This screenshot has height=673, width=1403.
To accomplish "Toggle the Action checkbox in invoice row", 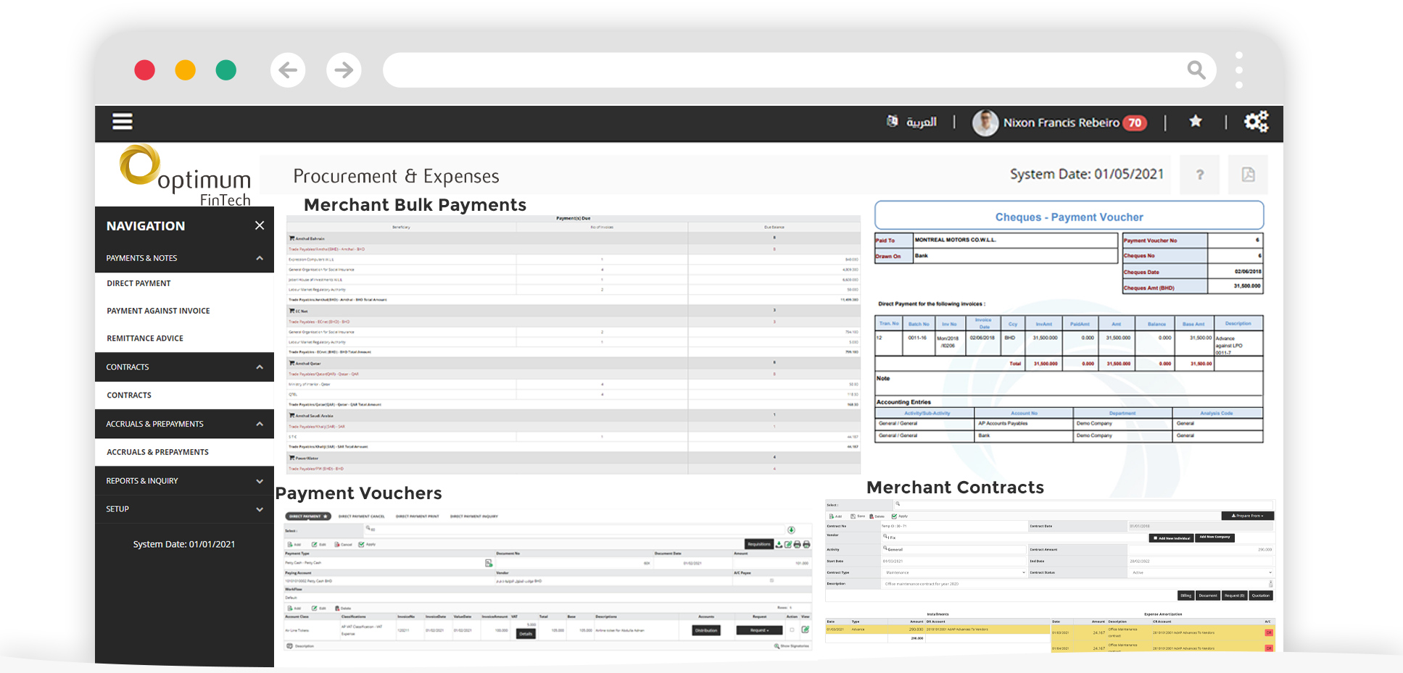I will (792, 630).
